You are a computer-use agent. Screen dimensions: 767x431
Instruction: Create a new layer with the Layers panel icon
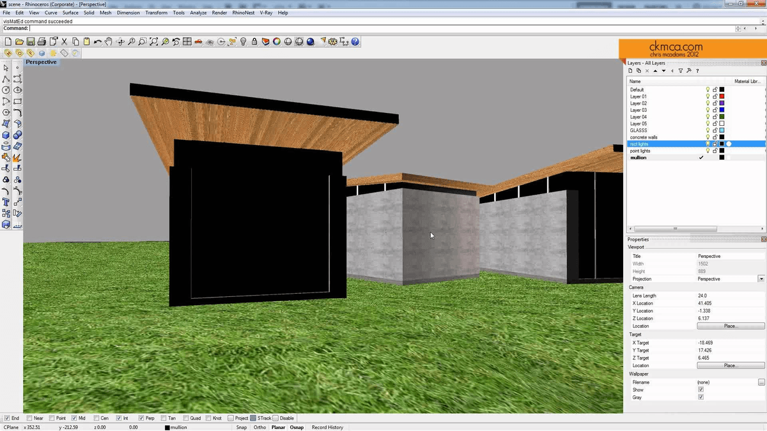coord(630,70)
